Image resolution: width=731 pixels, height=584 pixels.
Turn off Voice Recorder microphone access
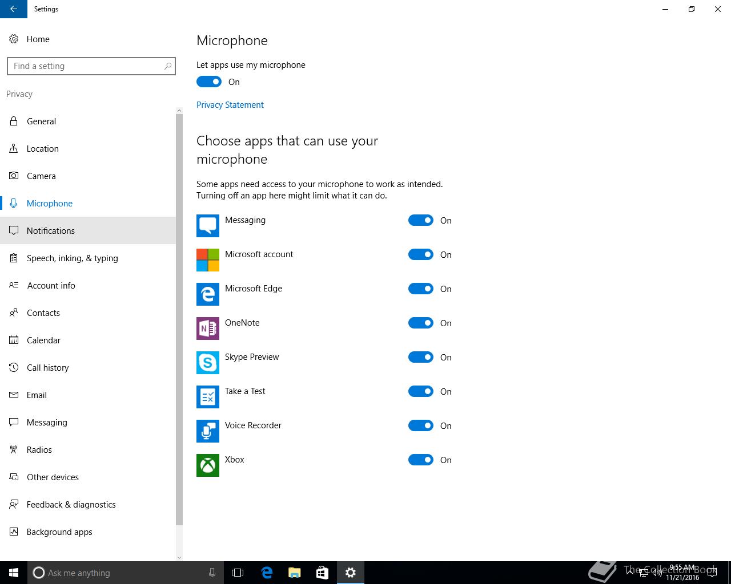[x=421, y=425]
